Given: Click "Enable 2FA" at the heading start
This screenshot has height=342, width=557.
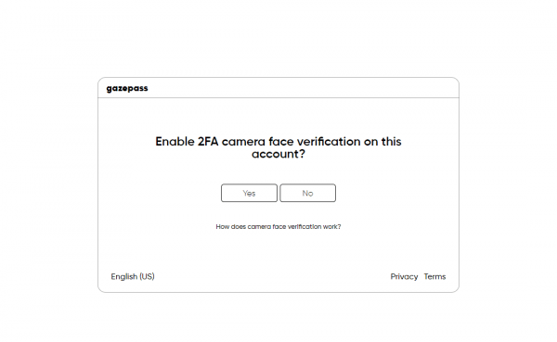Looking at the screenshot, I should [187, 142].
